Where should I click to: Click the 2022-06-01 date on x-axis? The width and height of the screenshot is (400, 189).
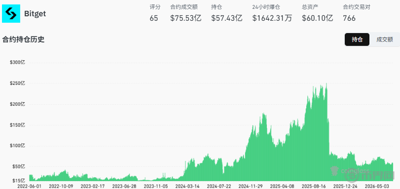point(29,186)
